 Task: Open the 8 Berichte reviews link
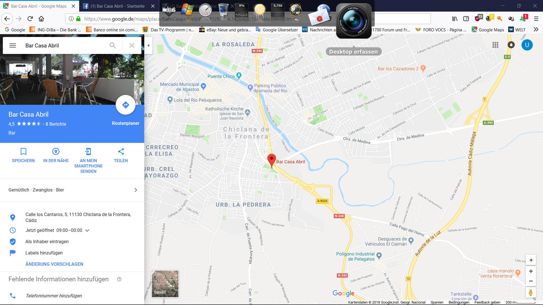[x=56, y=124]
